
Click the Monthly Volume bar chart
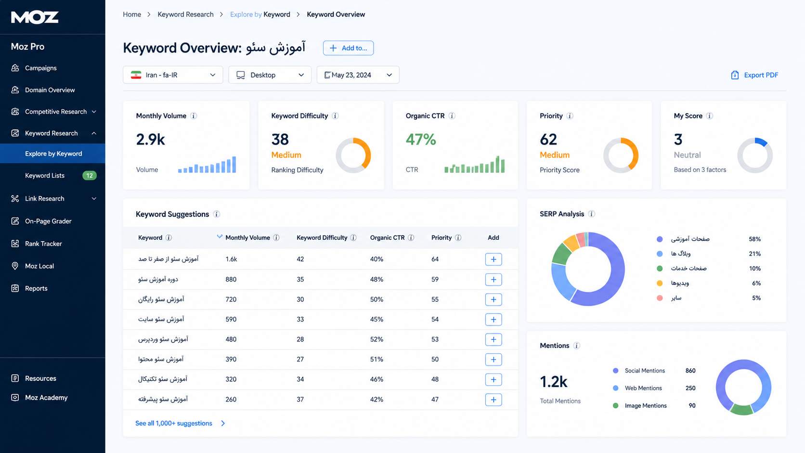click(x=207, y=165)
